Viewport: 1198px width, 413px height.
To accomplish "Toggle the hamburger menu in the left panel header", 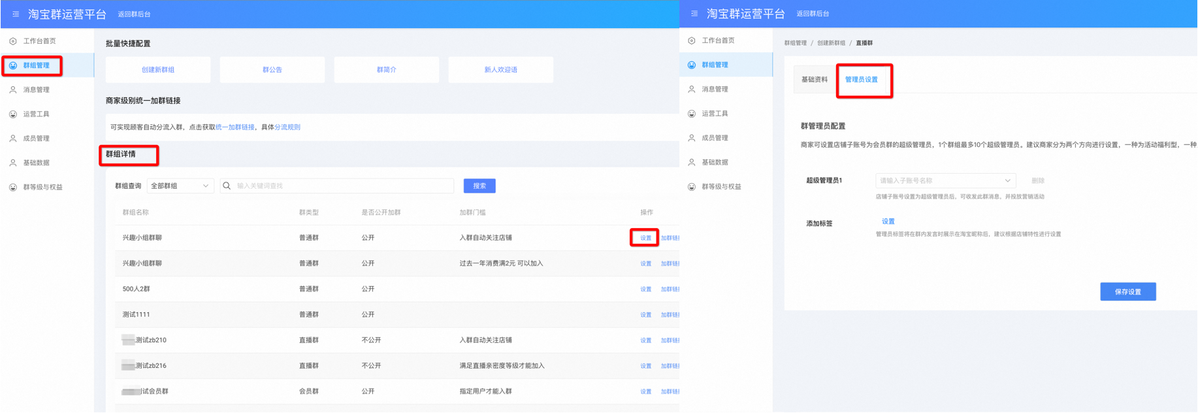I will pos(16,14).
